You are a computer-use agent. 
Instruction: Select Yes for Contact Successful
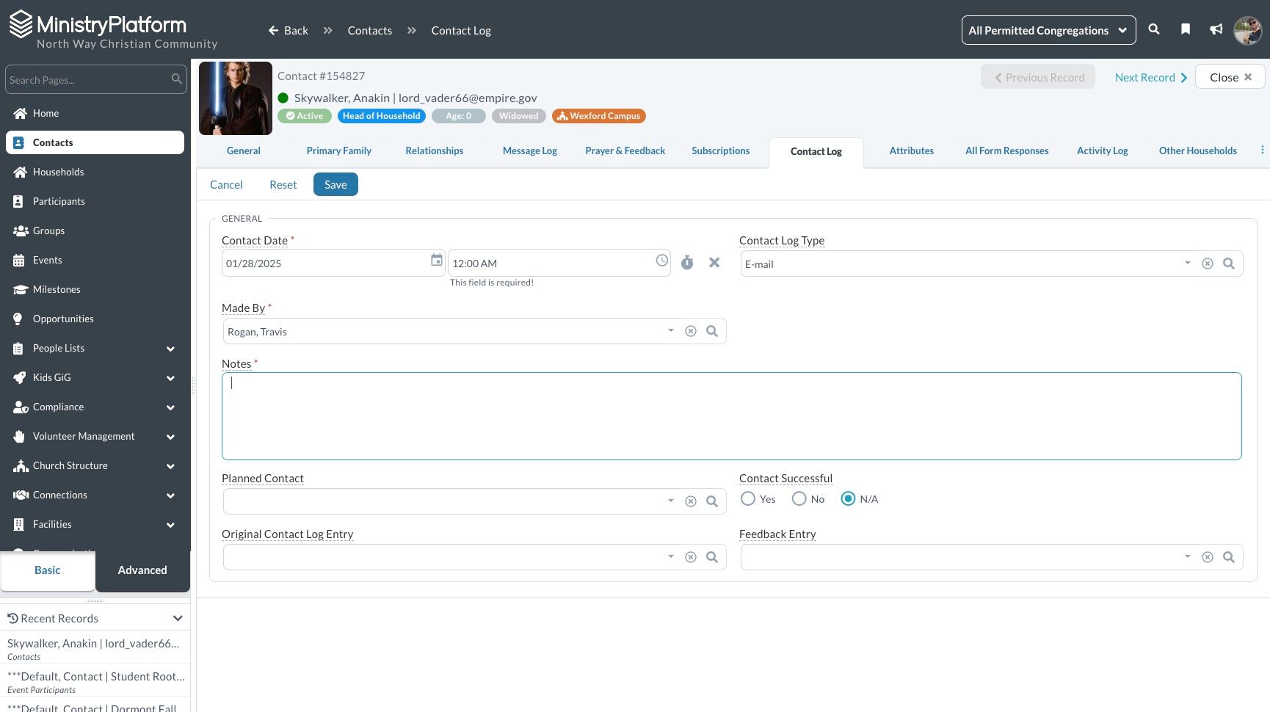[748, 498]
